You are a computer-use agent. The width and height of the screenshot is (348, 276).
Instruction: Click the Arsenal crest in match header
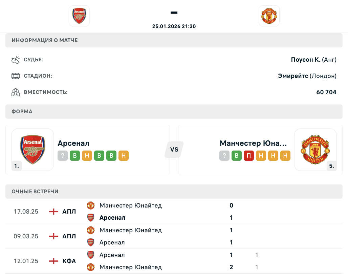point(79,16)
